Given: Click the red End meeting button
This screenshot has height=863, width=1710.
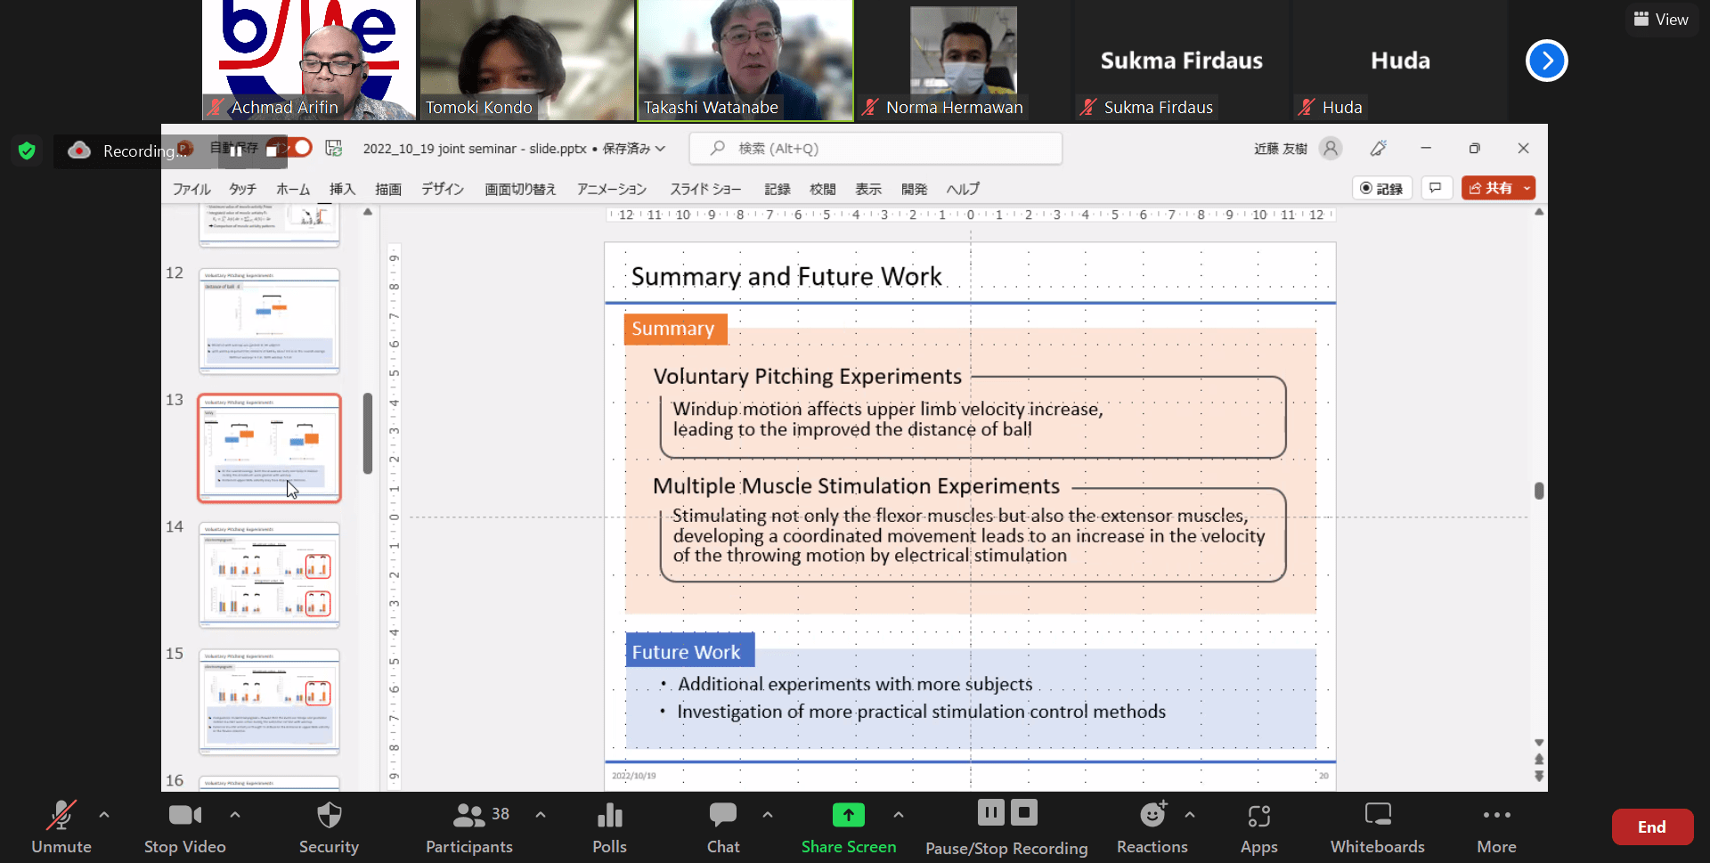Looking at the screenshot, I should click(x=1651, y=826).
